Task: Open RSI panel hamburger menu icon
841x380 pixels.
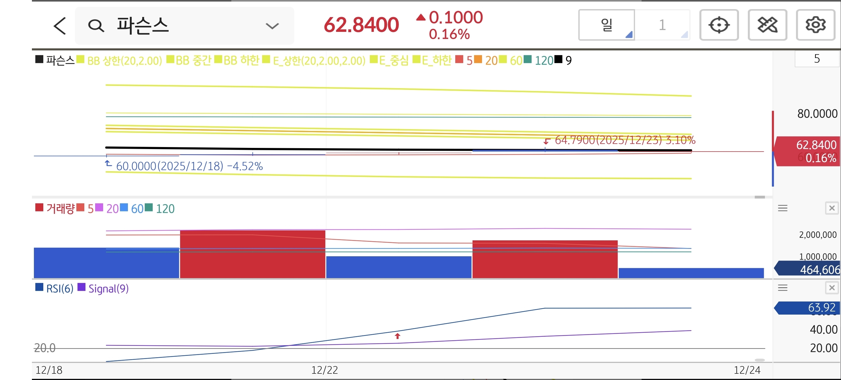Action: click(783, 288)
